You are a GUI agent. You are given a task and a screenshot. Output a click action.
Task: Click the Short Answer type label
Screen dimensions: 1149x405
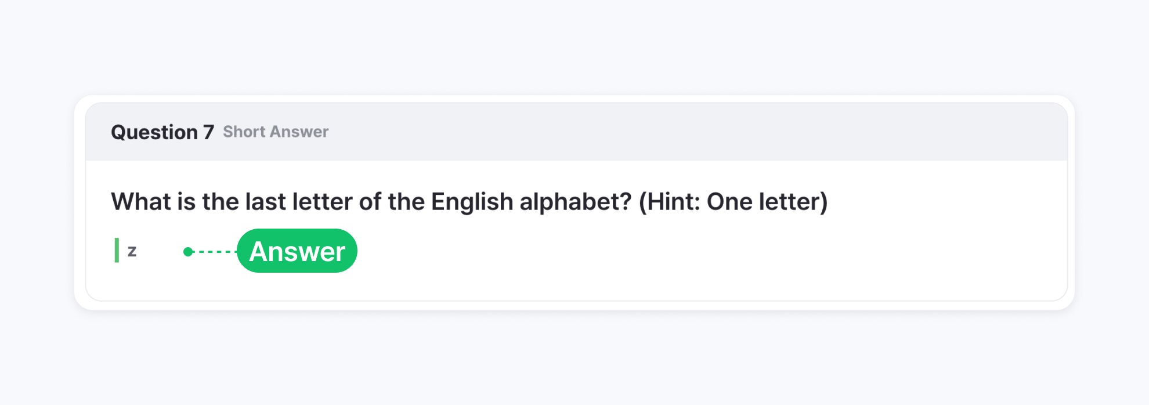click(276, 132)
